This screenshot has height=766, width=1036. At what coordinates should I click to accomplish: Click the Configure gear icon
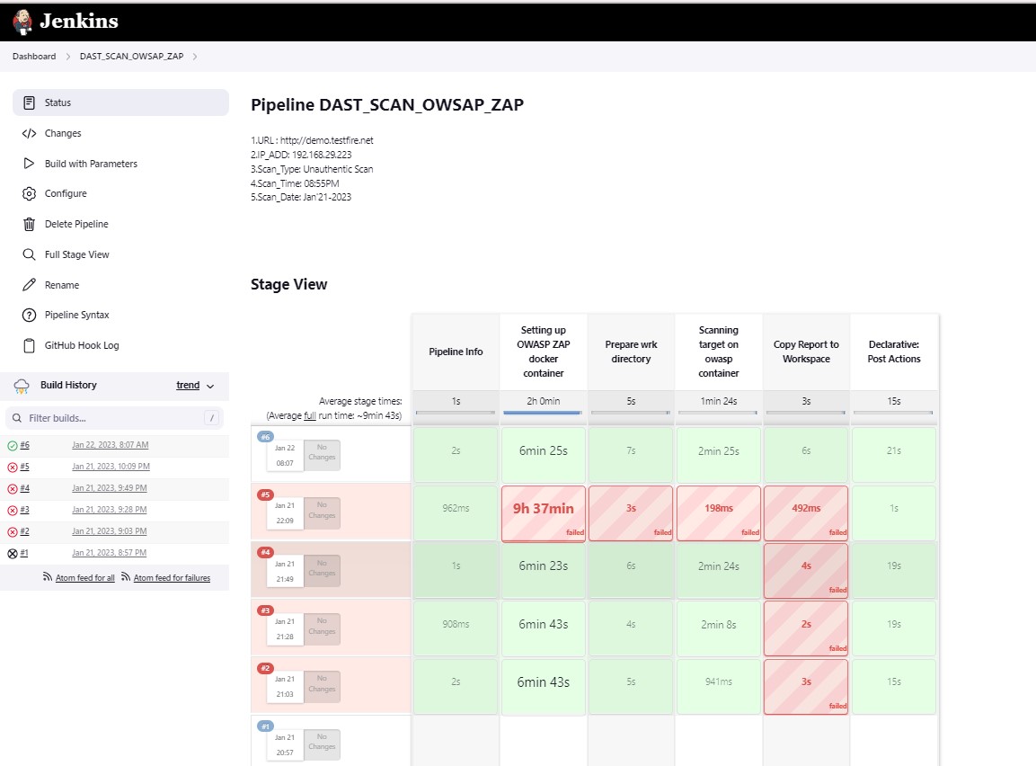pos(30,193)
